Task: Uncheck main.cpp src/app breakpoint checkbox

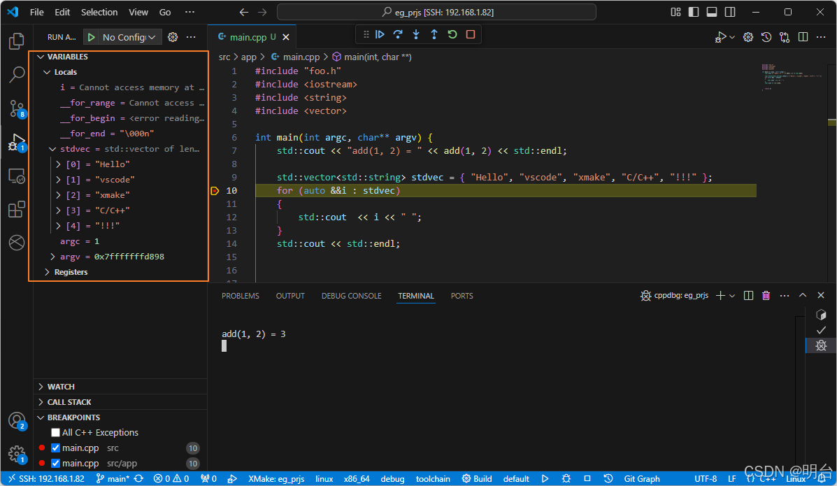Action: point(55,464)
